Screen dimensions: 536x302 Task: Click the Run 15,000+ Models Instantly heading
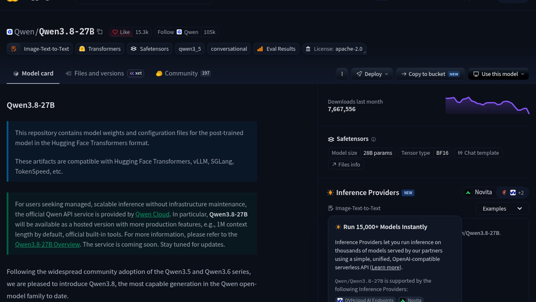pyautogui.click(x=385, y=227)
